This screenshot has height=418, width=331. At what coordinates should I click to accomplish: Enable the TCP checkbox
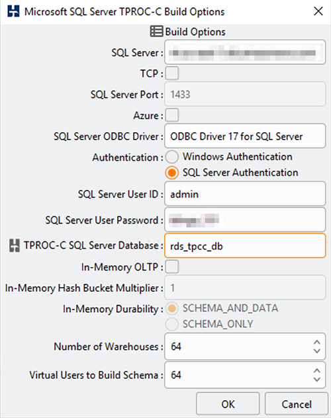[172, 73]
